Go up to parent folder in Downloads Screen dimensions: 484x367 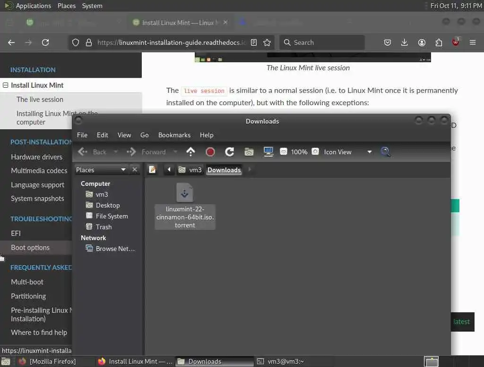[x=191, y=151]
